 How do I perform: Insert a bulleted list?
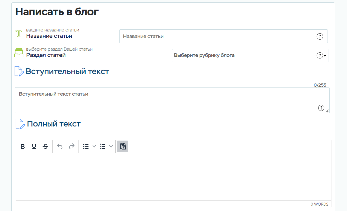point(86,147)
